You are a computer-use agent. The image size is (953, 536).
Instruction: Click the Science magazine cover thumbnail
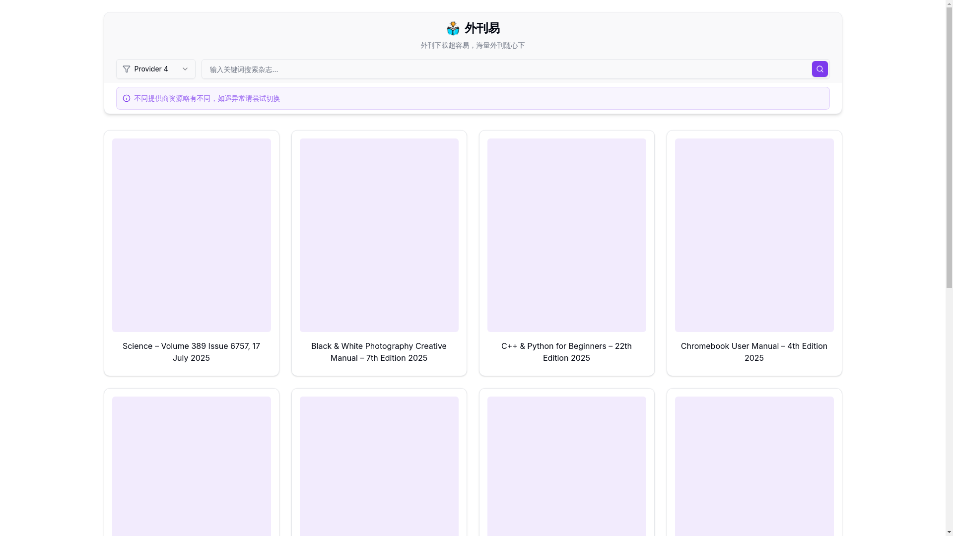[191, 235]
